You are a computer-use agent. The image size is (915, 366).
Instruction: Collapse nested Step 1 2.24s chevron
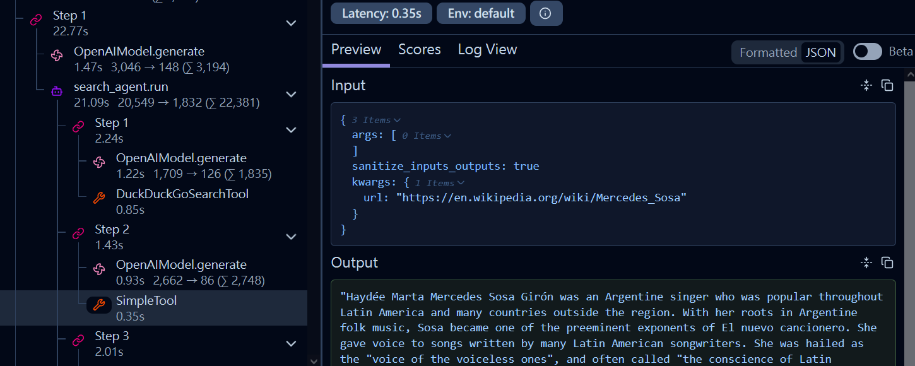click(x=291, y=130)
